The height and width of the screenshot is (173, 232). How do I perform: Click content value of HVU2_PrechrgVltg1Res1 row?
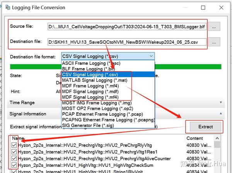[199, 152]
